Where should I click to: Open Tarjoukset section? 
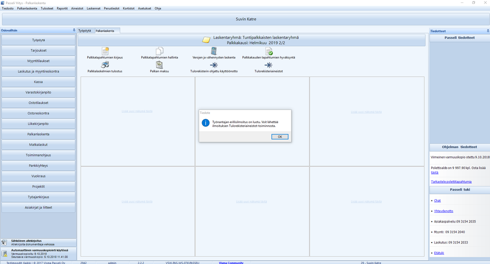38,50
